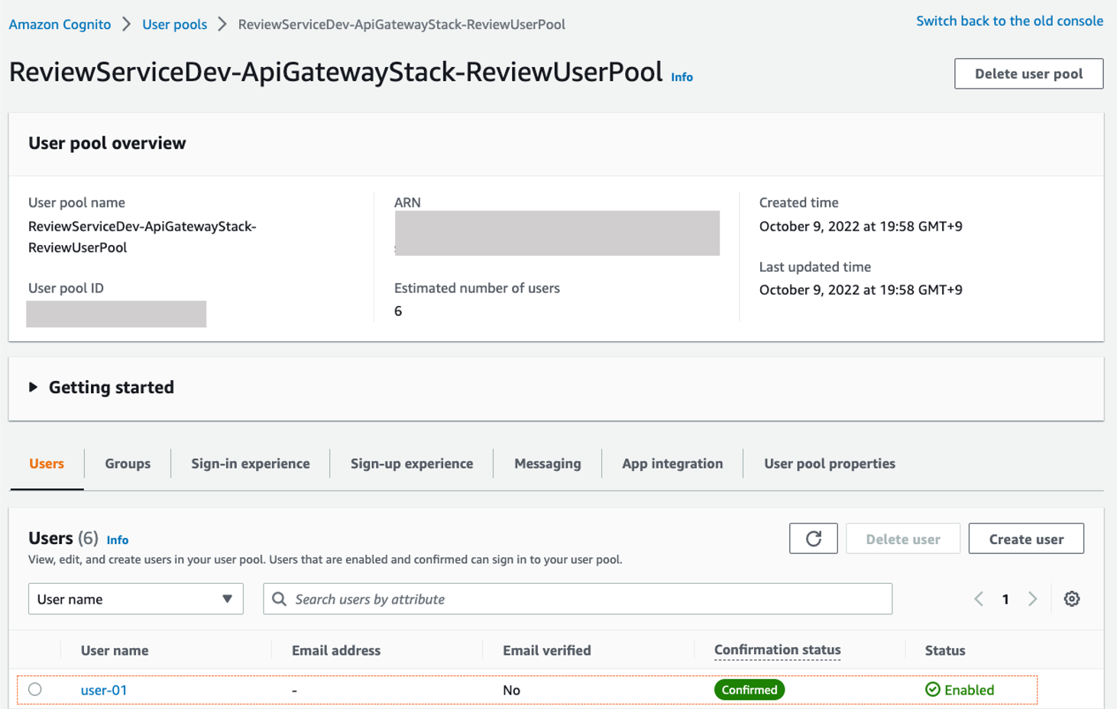Open the Info link next to Users (6)
1117x709 pixels.
tap(118, 540)
